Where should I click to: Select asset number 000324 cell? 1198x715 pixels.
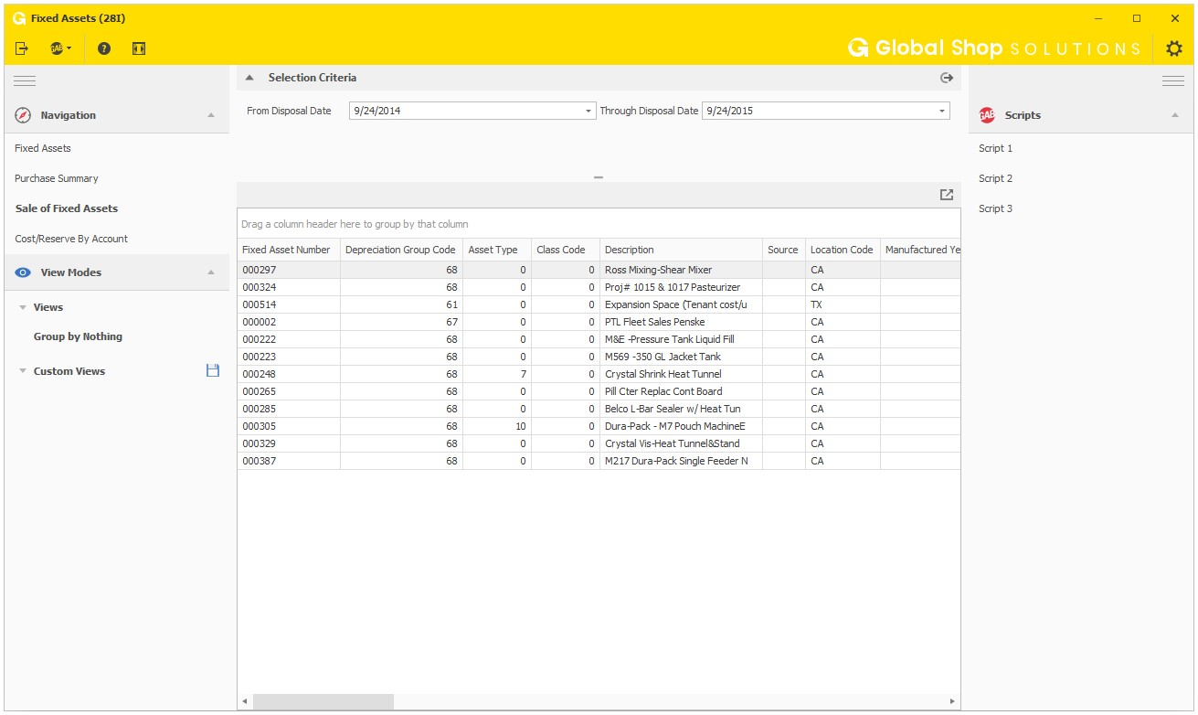[289, 287]
